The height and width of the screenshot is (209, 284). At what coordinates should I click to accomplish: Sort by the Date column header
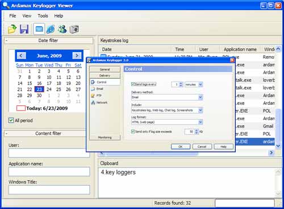tap(135, 49)
